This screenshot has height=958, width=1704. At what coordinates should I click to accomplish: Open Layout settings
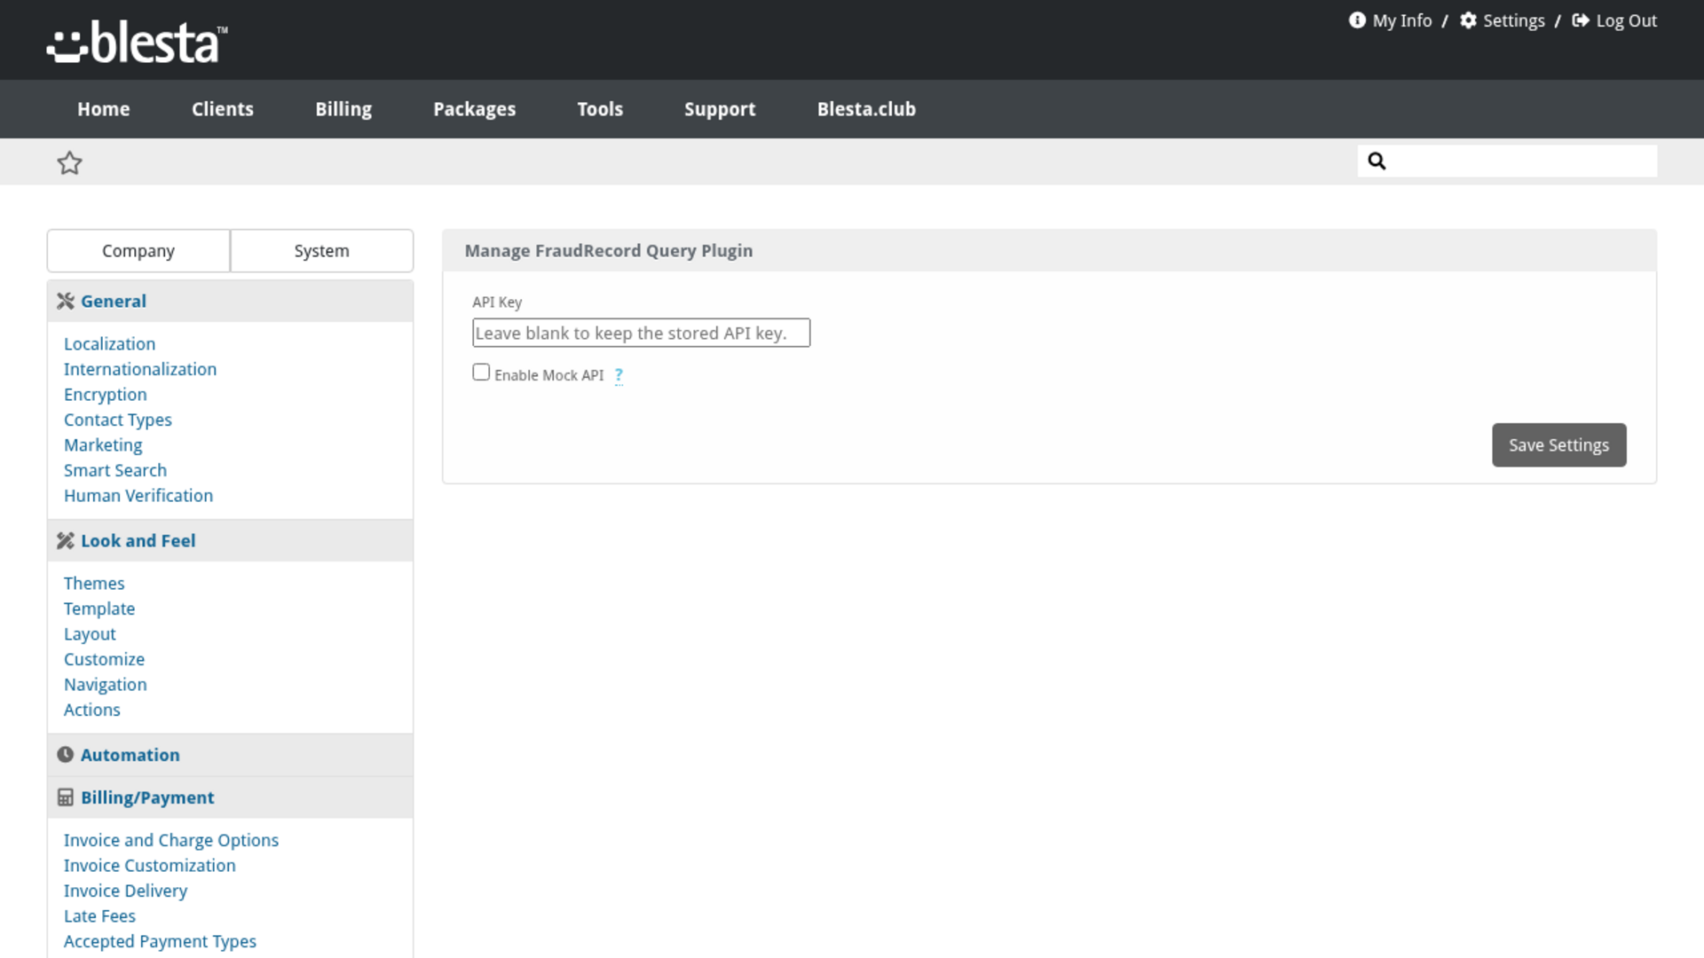[x=90, y=634]
